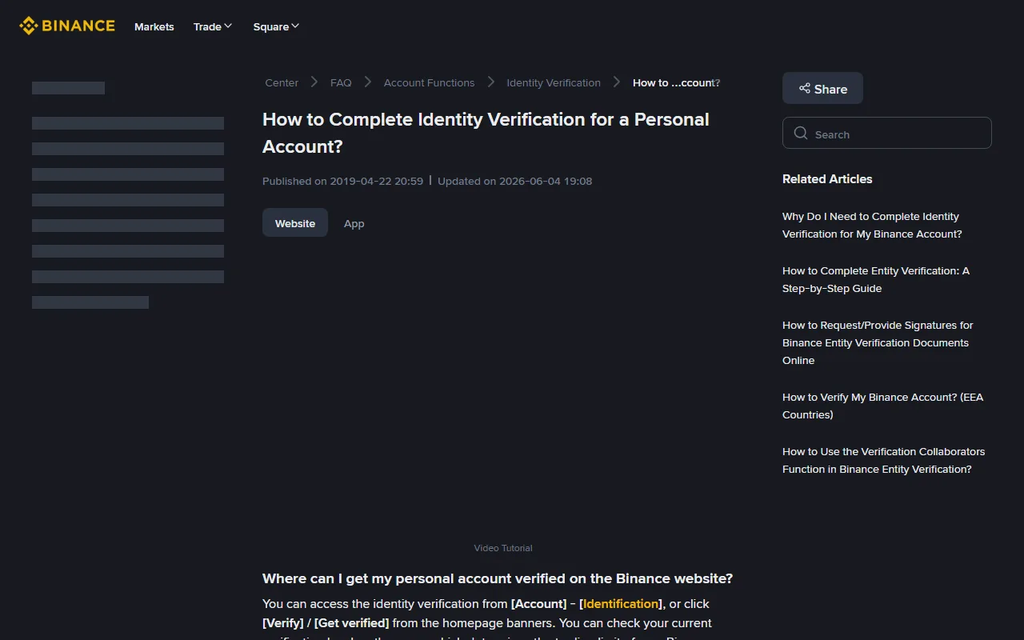The width and height of the screenshot is (1024, 640).
Task: Open Identity Verification breadcrumb
Action: 554,82
